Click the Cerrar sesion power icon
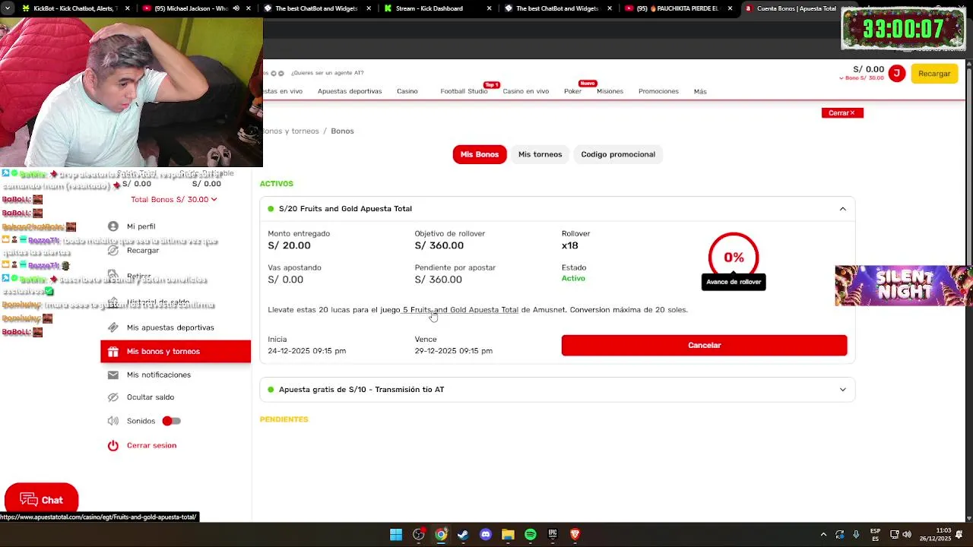The width and height of the screenshot is (973, 547). pyautogui.click(x=113, y=446)
